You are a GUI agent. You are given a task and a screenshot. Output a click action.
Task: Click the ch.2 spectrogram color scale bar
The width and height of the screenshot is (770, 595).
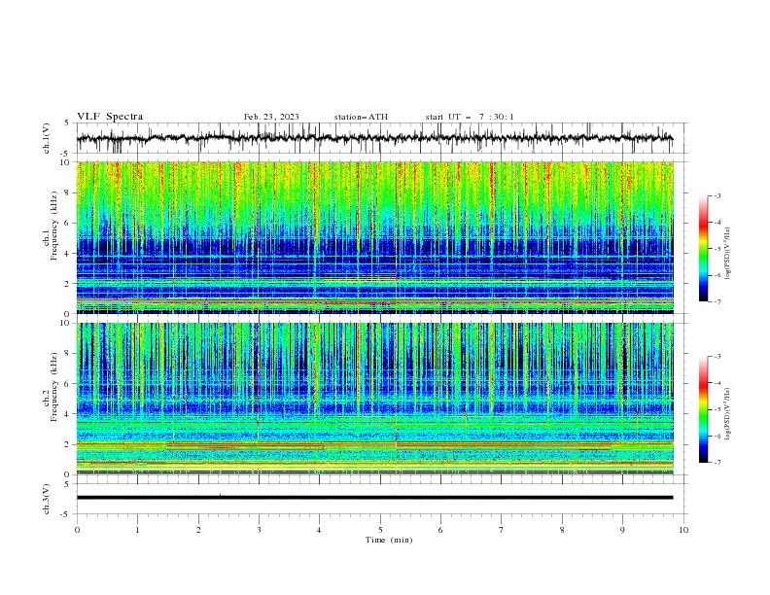(x=703, y=409)
